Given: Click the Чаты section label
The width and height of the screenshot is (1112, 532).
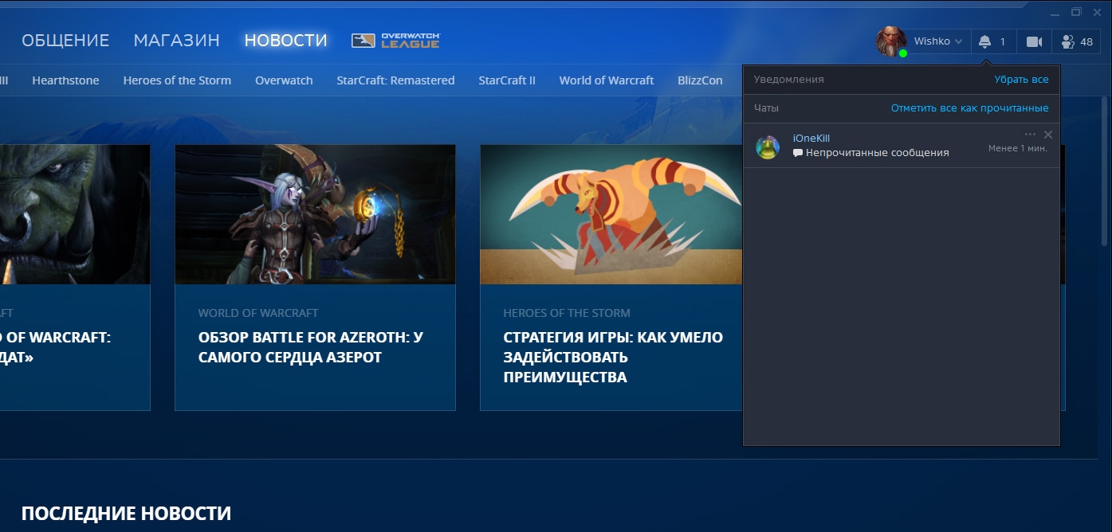Looking at the screenshot, I should pos(767,108).
